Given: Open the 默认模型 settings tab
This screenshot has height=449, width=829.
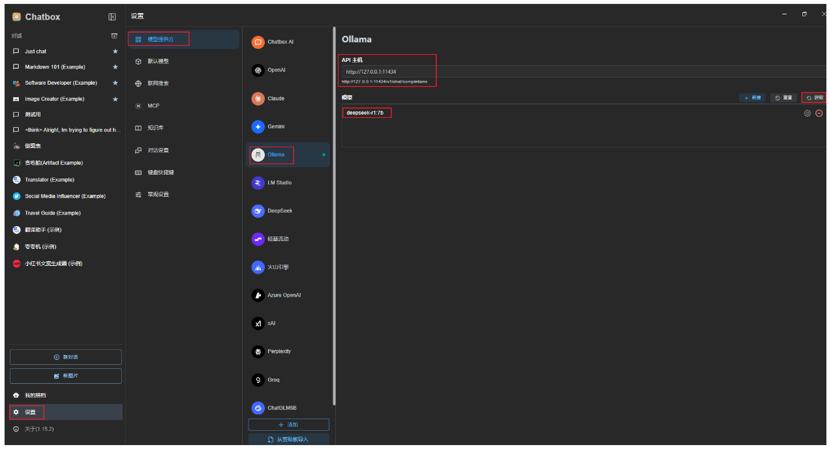Looking at the screenshot, I should click(184, 61).
